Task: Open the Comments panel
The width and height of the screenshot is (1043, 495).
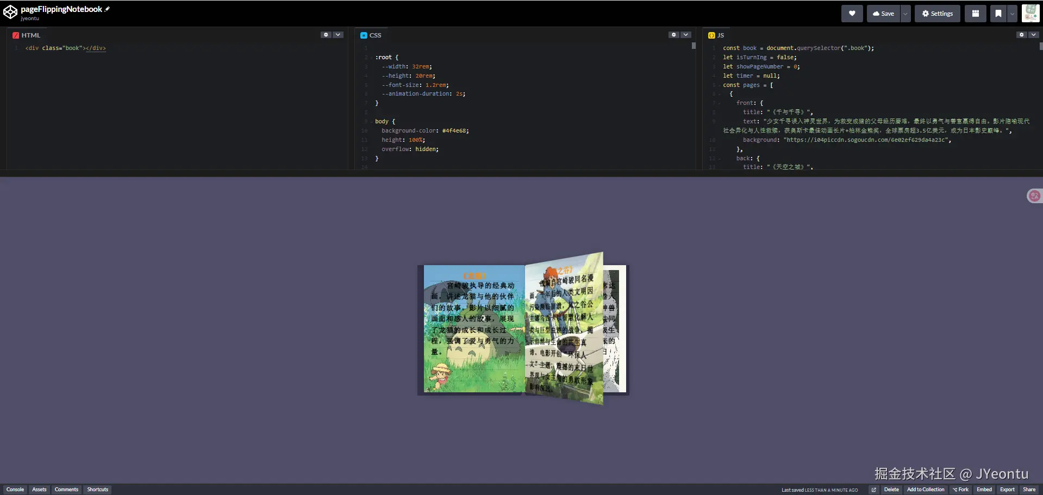Action: [x=66, y=490]
